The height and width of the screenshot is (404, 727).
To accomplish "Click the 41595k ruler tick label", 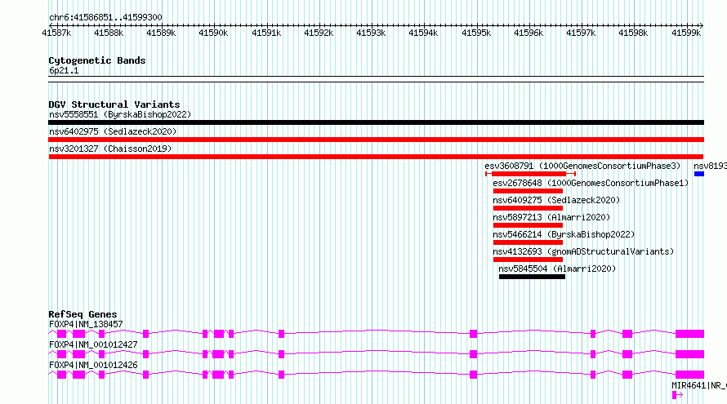I will click(x=476, y=33).
